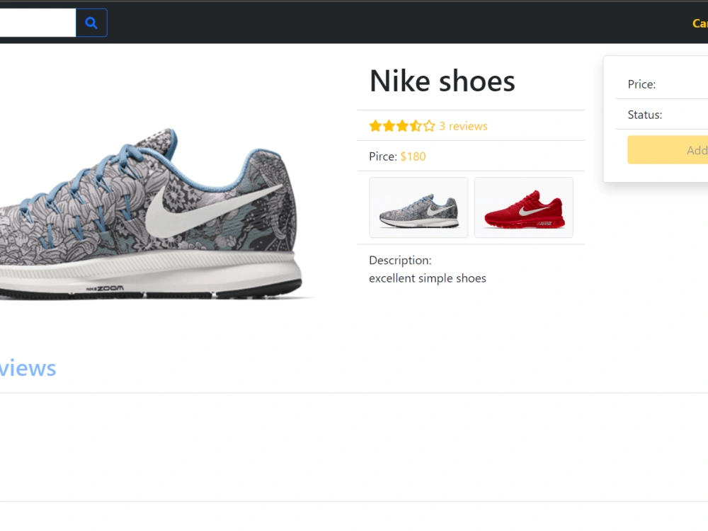
Task: Click the Price: label in side card
Action: [x=641, y=84]
